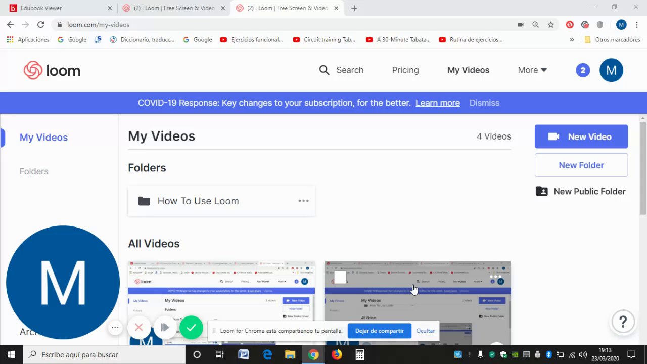Click the Loom logo in the header
The width and height of the screenshot is (647, 364).
coord(52,70)
